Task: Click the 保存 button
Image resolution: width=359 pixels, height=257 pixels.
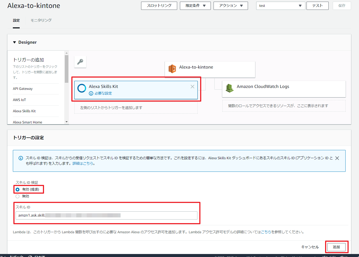Action: [x=342, y=6]
